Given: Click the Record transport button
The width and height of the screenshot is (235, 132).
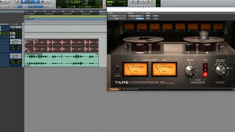Looking at the screenshot, I should (x=148, y=1).
